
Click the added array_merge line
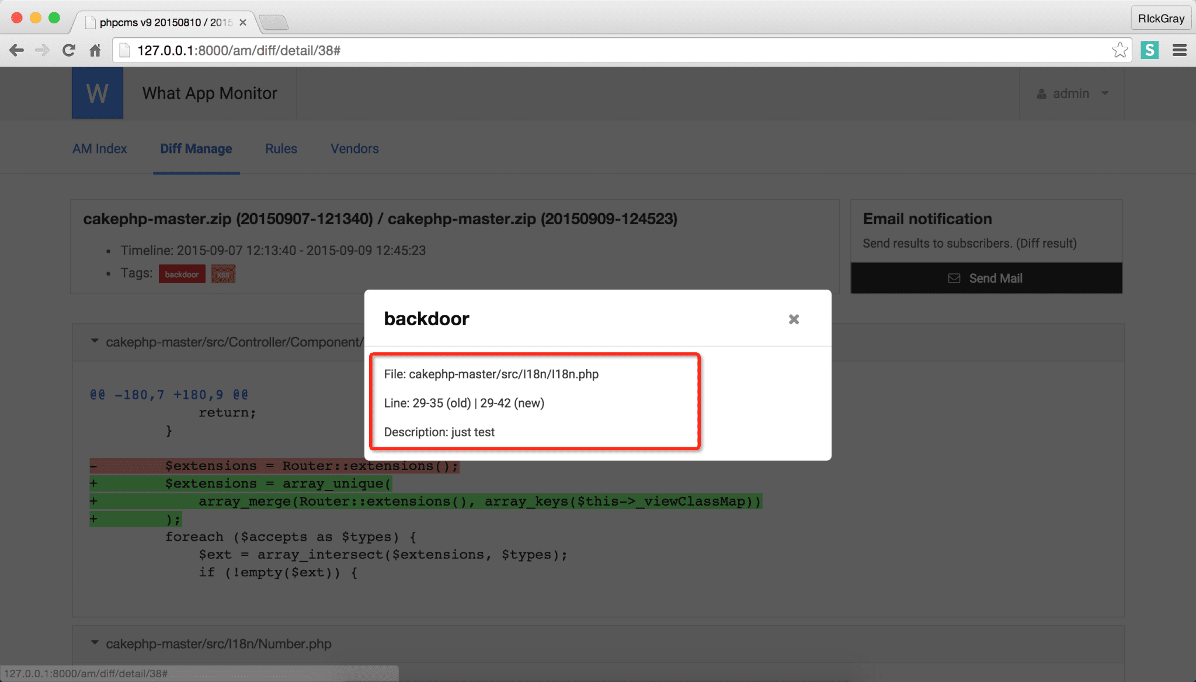426,501
